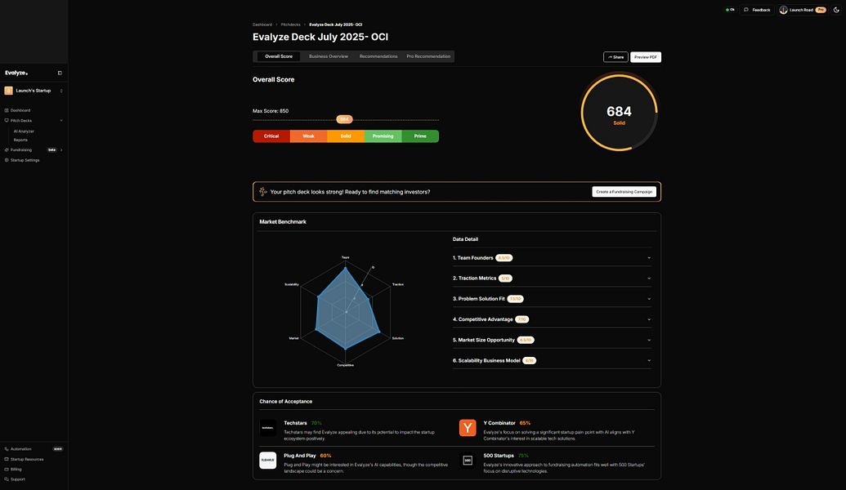Expand Competitive Advantage row chevron
Screen dimensions: 846x490
(648, 319)
